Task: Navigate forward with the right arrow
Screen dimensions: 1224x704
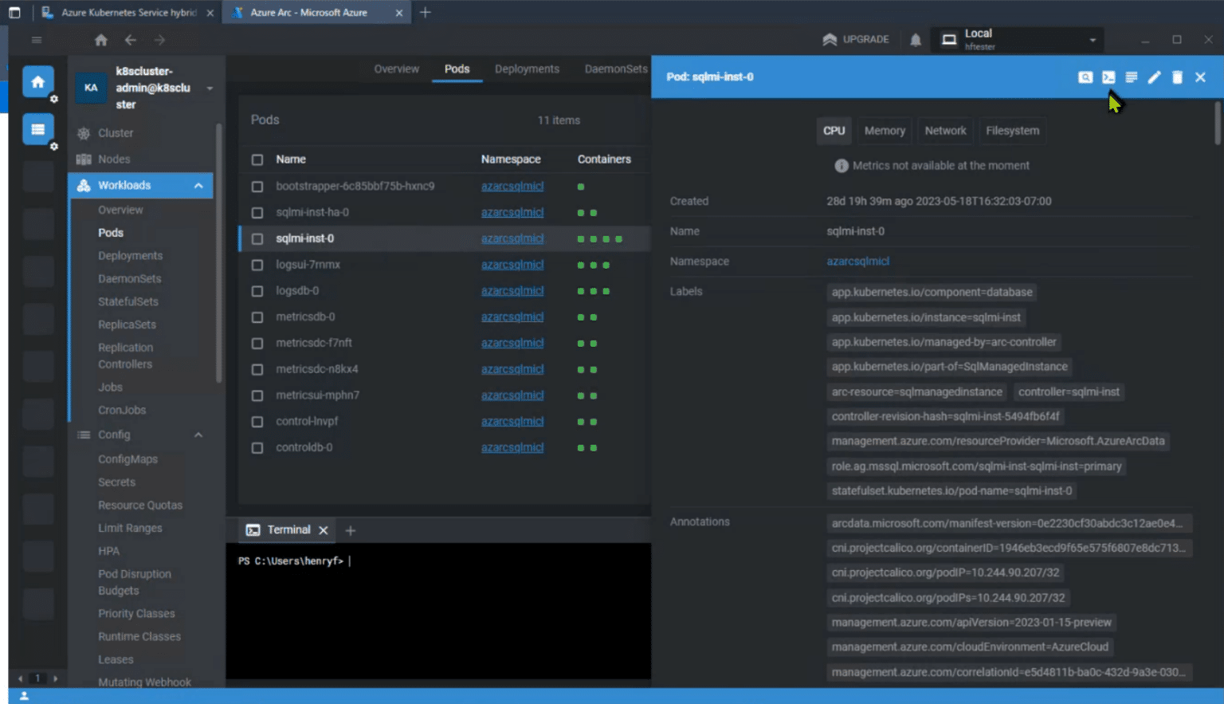Action: [159, 40]
